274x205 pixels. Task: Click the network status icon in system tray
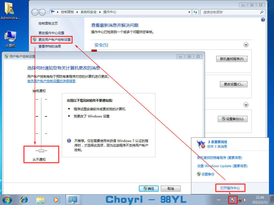pos(239,200)
